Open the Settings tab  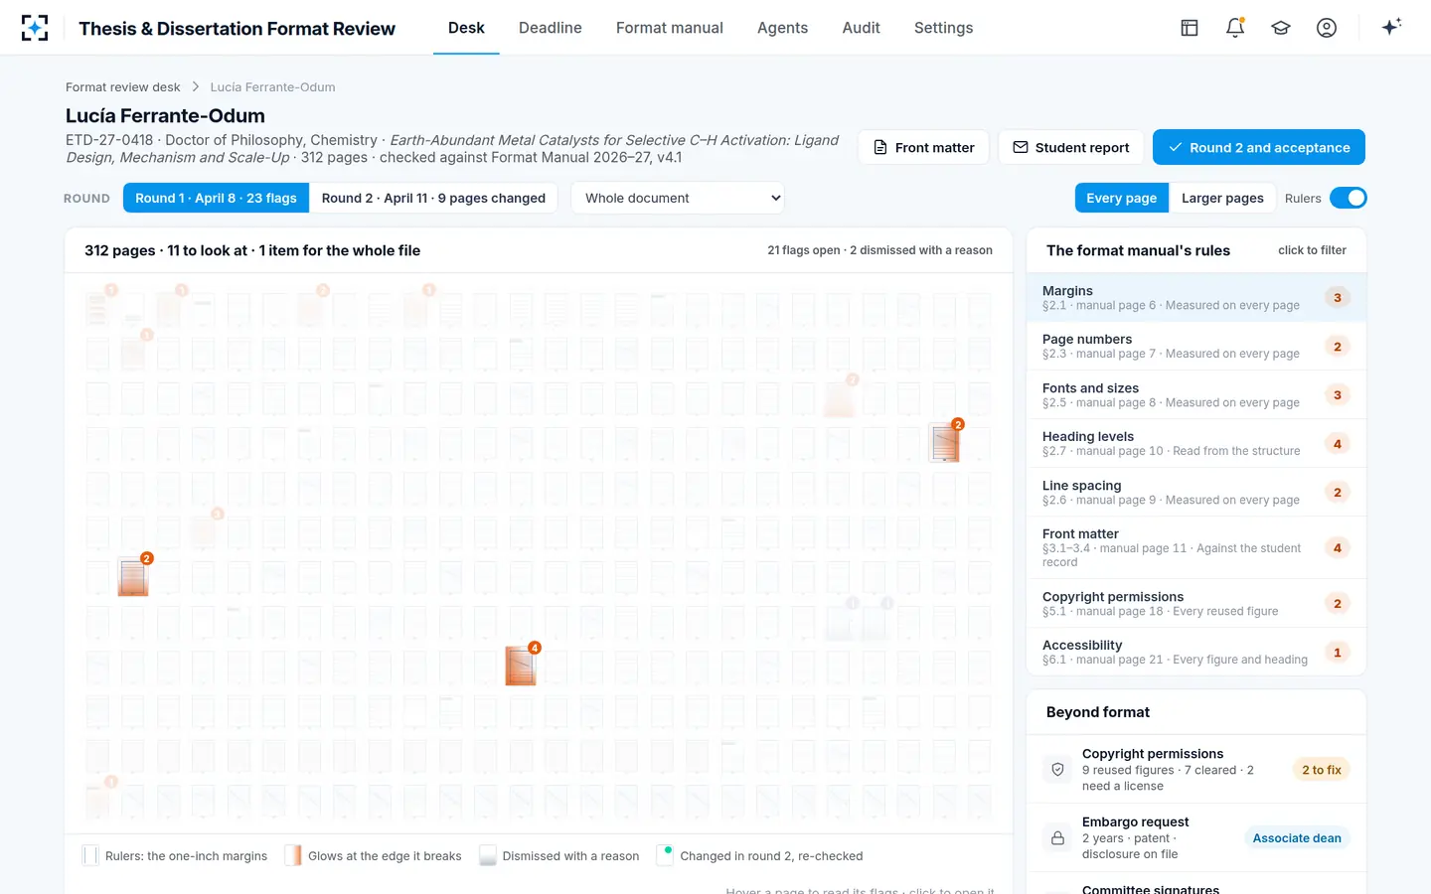pos(943,28)
